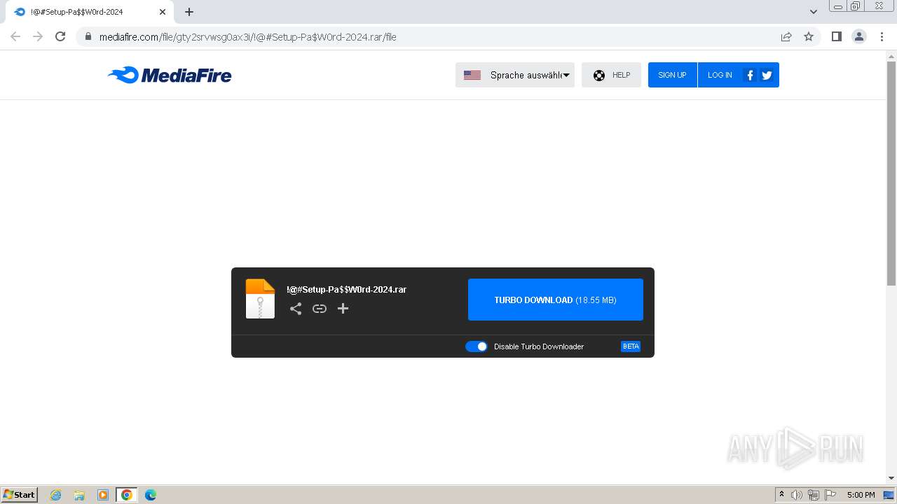
Task: Go back in browser history
Action: (x=15, y=36)
